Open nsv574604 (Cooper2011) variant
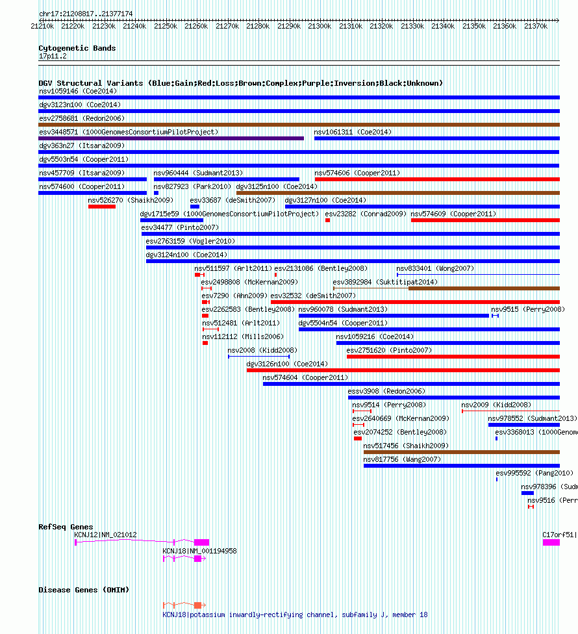The image size is (578, 634). (x=305, y=377)
